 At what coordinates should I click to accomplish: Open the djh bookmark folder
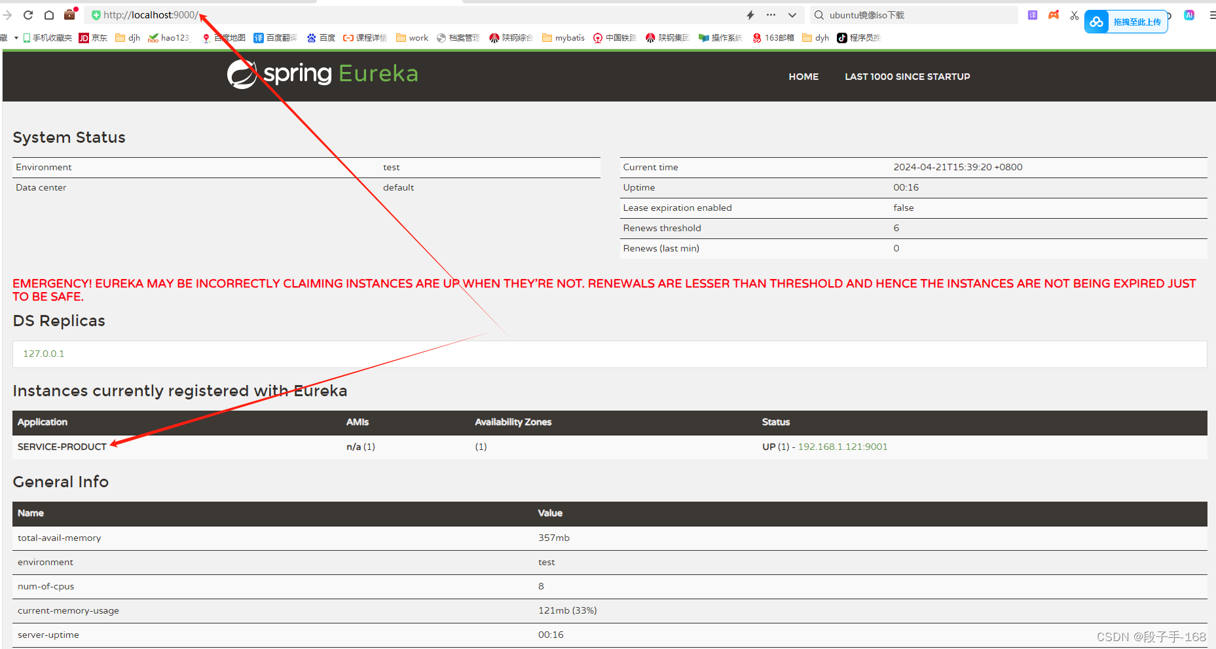[128, 38]
